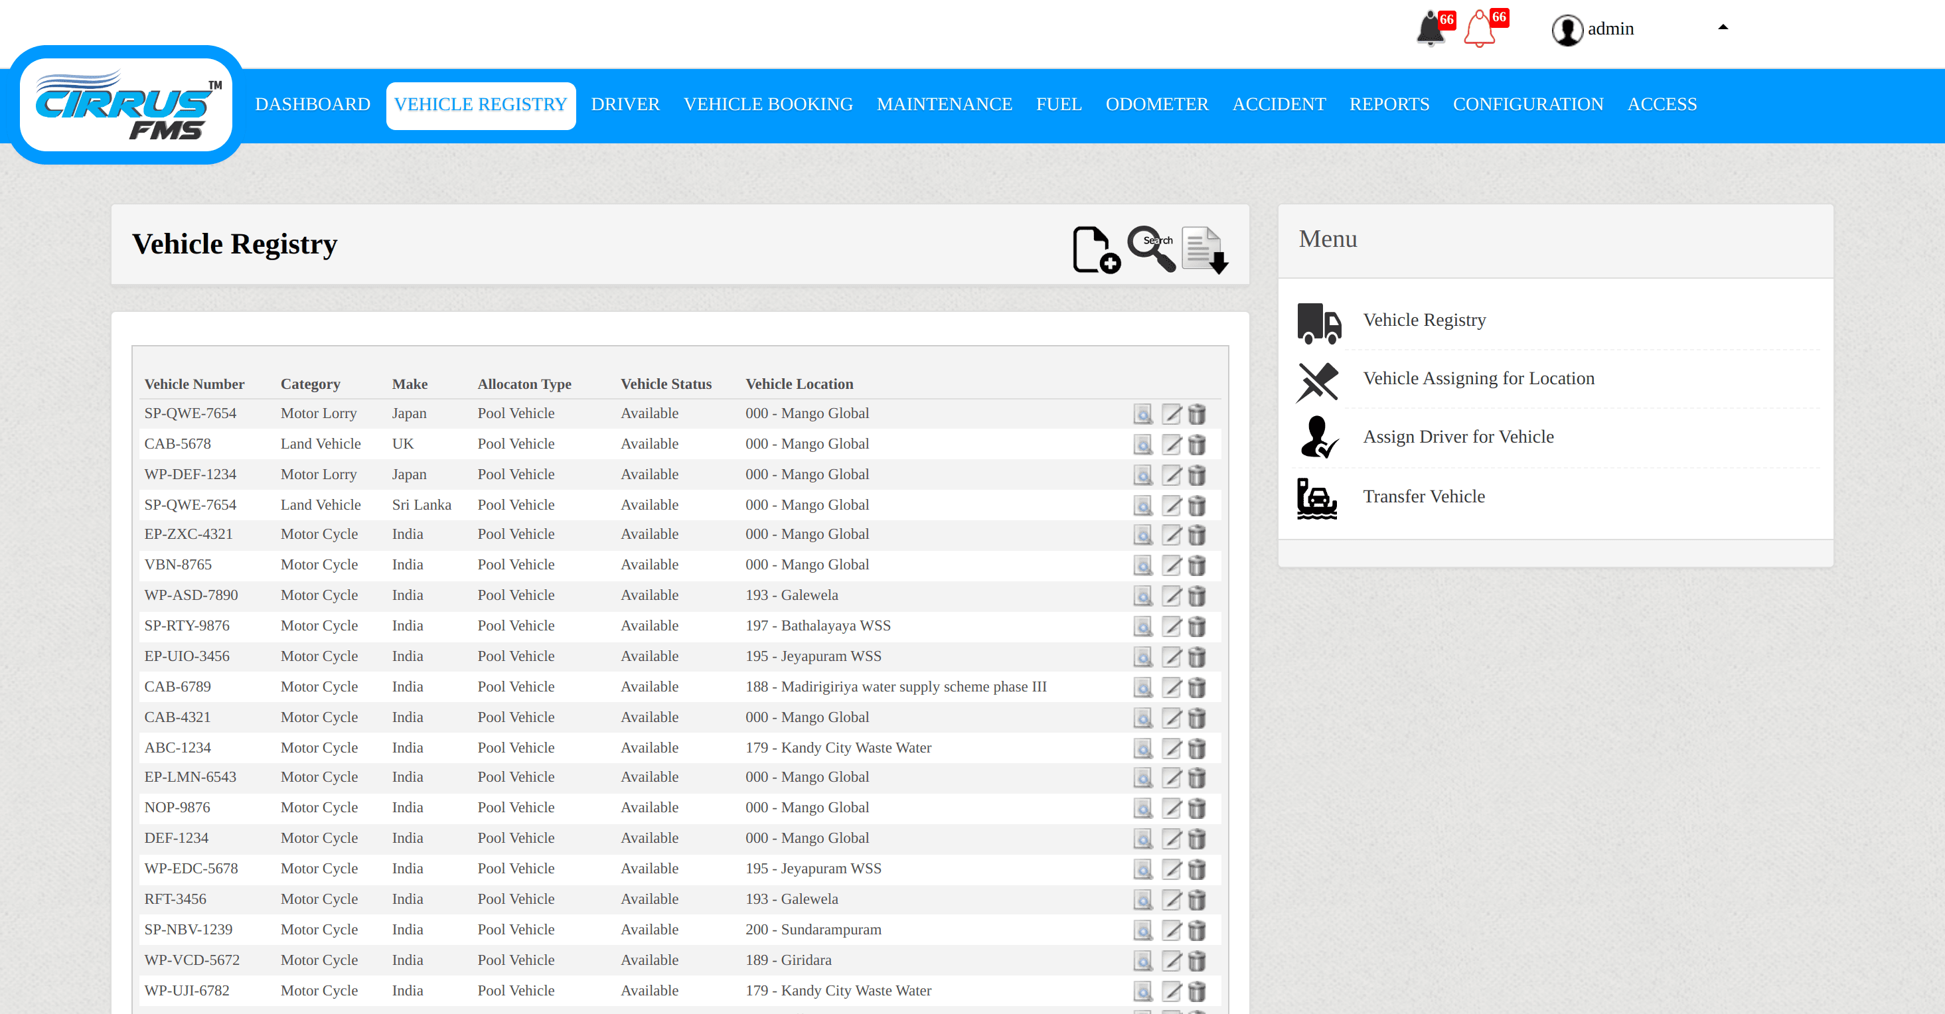The width and height of the screenshot is (1945, 1014).
Task: Click the Cirrus FMS logo
Action: click(x=126, y=104)
